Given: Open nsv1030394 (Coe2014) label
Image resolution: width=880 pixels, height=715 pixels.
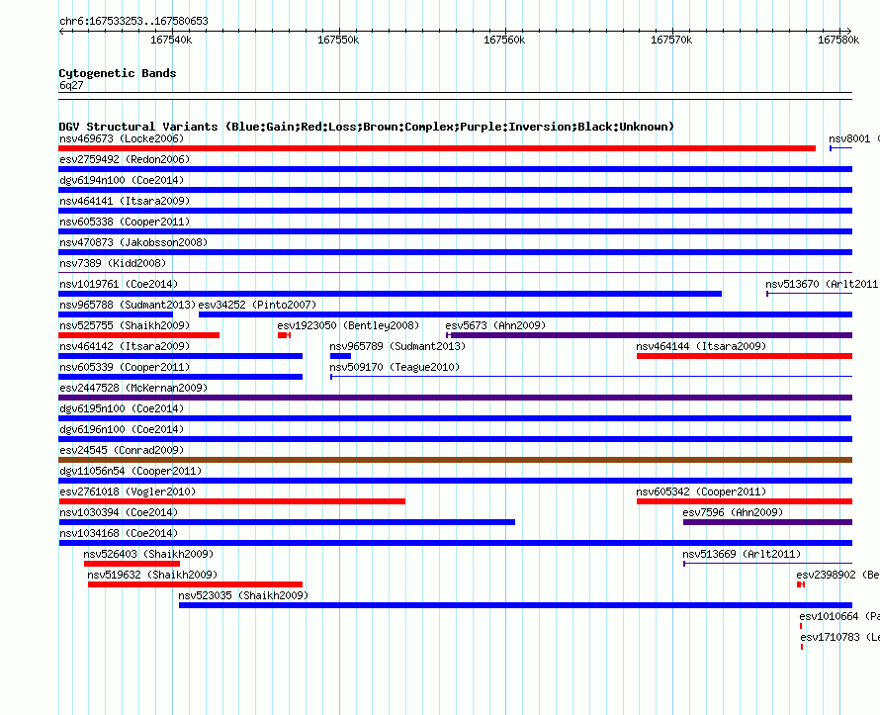Looking at the screenshot, I should pyautogui.click(x=119, y=512).
